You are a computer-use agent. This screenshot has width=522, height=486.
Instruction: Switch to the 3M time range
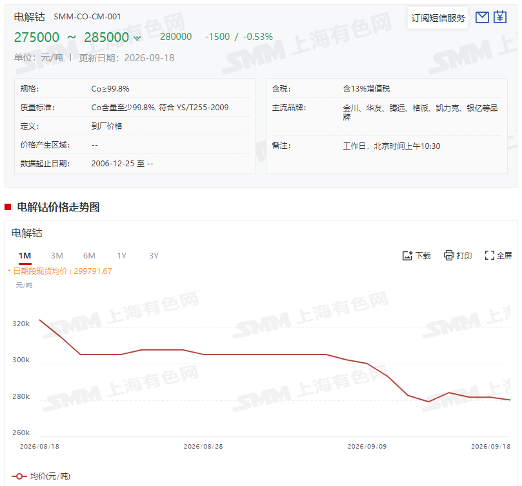57,256
